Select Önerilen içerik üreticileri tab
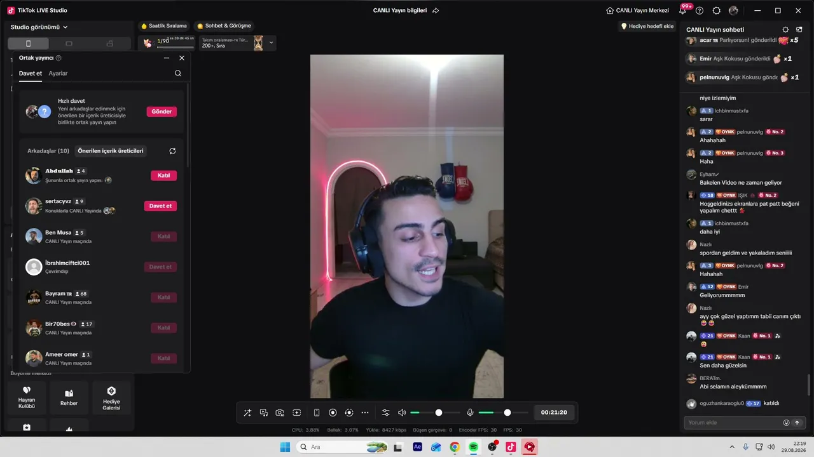 (111, 151)
